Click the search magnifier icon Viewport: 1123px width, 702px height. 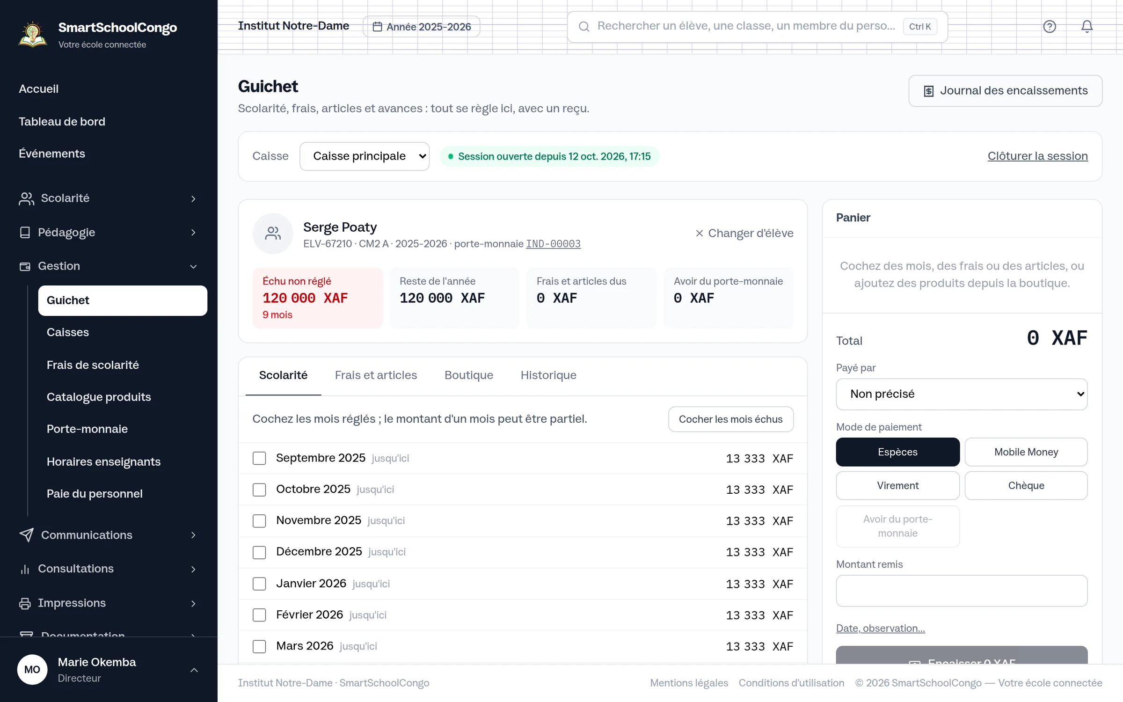coord(584,27)
